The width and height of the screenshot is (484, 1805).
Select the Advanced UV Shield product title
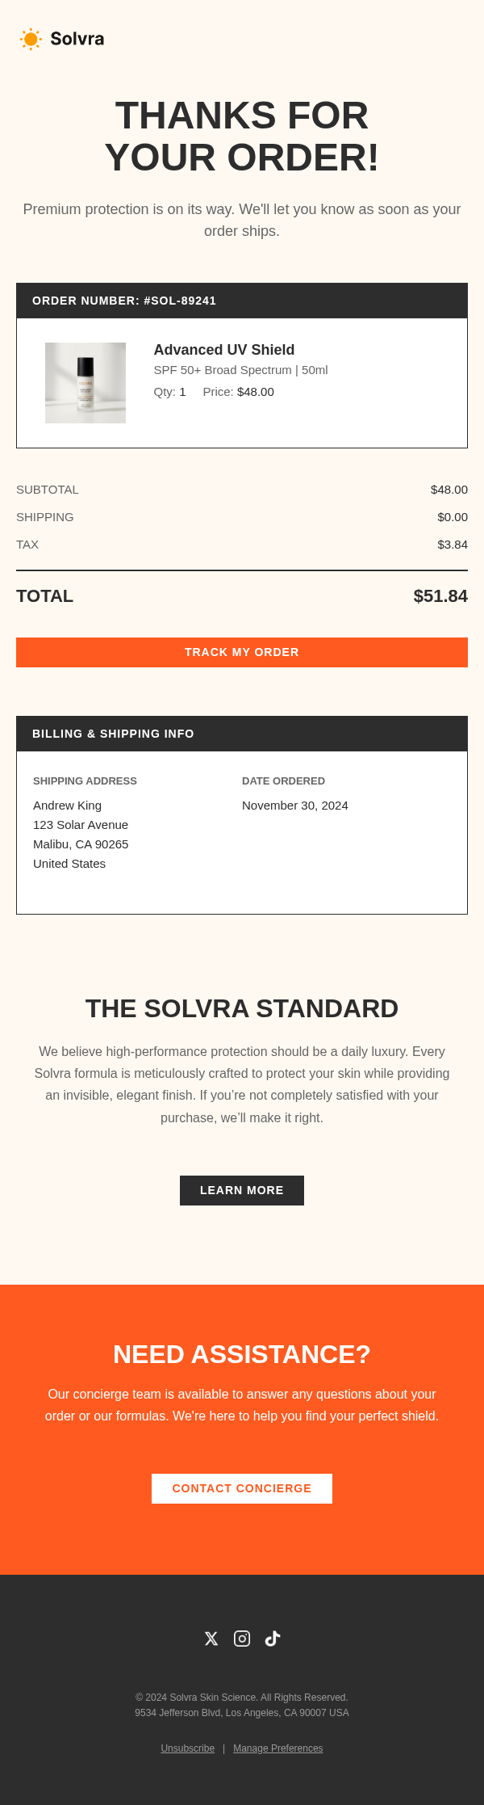click(x=224, y=350)
